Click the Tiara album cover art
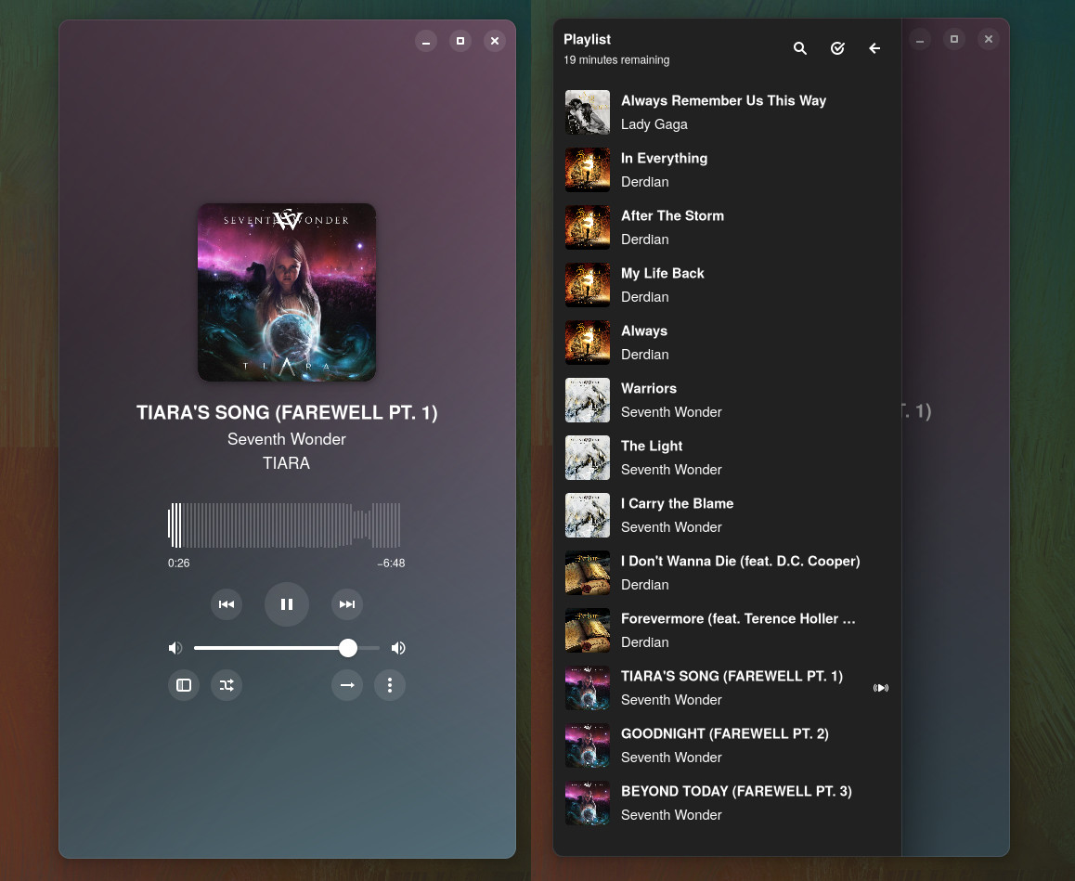1075x881 pixels. 287,292
